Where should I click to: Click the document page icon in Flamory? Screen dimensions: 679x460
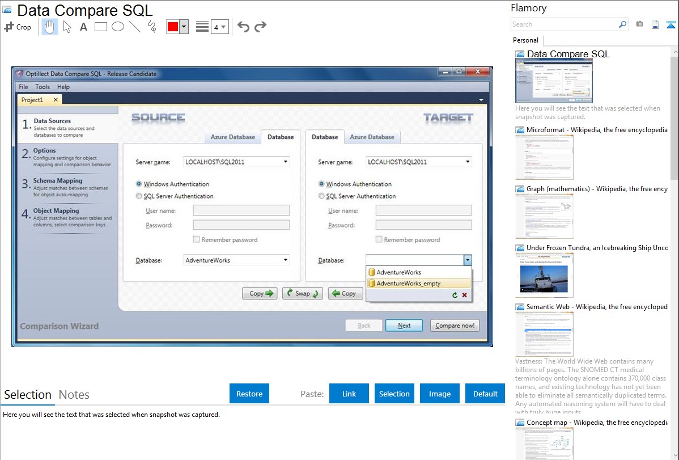click(x=655, y=24)
